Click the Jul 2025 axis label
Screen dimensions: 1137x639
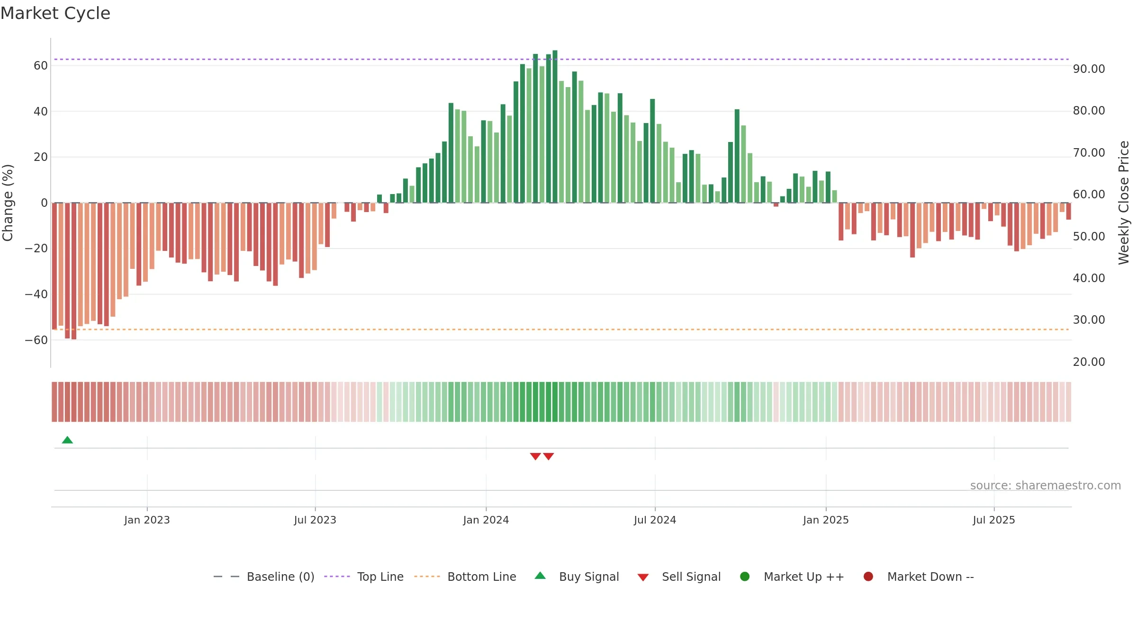pos(994,520)
